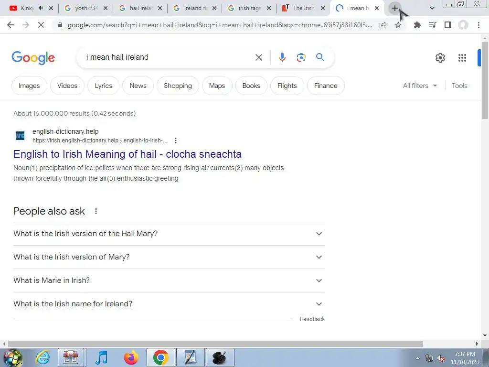489x367 pixels.
Task: Open the Chrome profile avatar
Action: 463,25
